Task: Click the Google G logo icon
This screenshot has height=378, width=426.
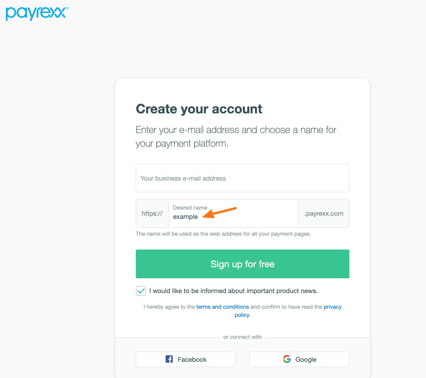Action: click(x=287, y=359)
